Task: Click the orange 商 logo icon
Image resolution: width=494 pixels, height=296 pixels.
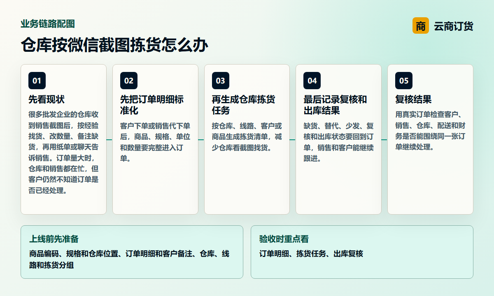Action: click(420, 26)
